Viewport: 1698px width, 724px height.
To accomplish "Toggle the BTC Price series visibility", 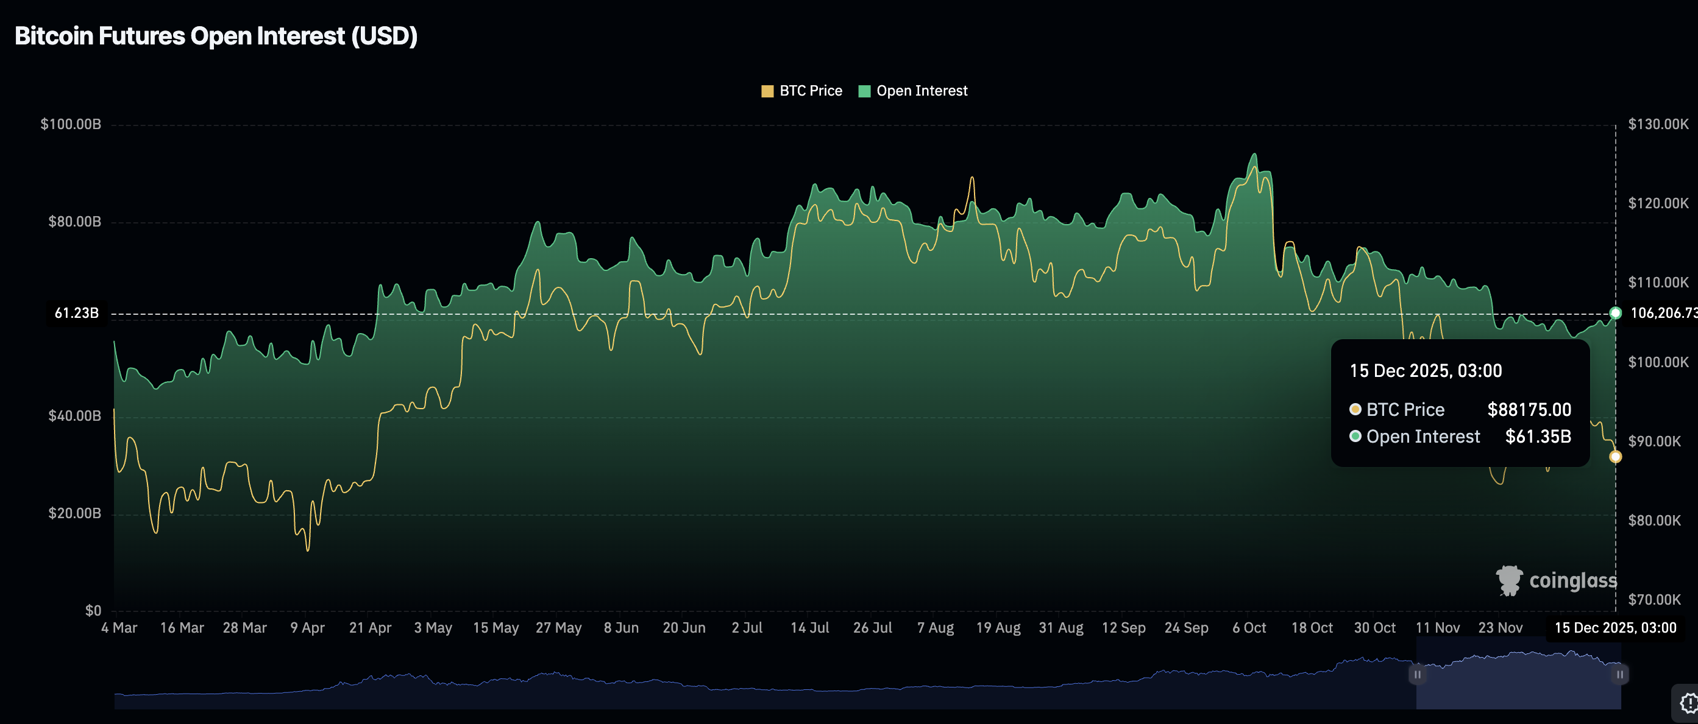I will [811, 90].
